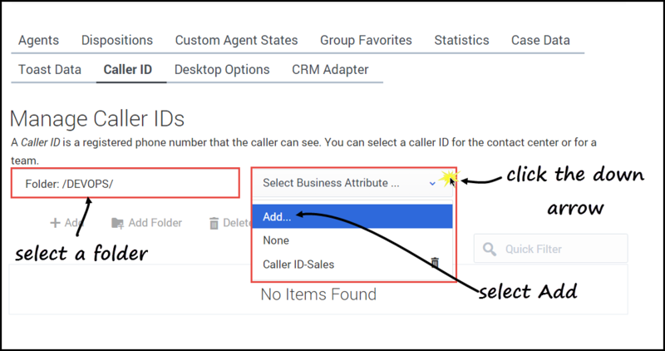Image resolution: width=665 pixels, height=351 pixels.
Task: Select the Caller ID tab
Action: click(127, 69)
